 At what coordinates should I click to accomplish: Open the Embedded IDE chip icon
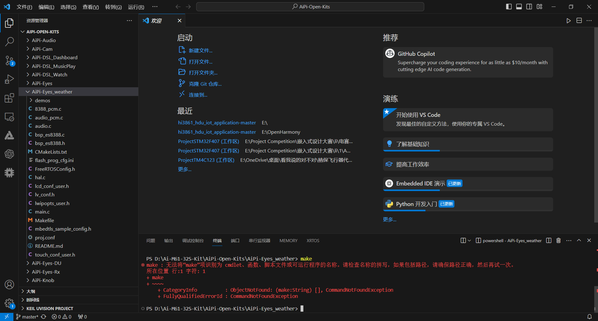[9, 172]
